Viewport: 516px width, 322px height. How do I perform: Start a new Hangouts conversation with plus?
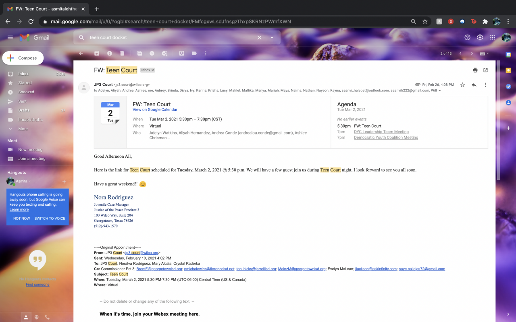(64, 182)
